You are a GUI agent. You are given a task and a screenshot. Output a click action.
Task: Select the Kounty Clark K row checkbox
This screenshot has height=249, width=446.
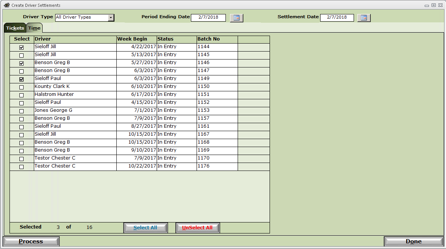tap(22, 87)
